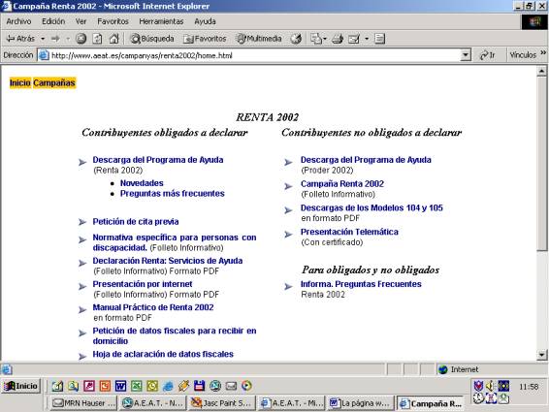The image size is (549, 412).
Task: Click the speaker volume tray icon
Action: [490, 386]
